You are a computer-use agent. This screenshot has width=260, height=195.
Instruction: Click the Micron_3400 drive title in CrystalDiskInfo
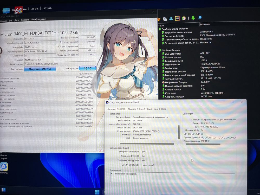coord(40,33)
